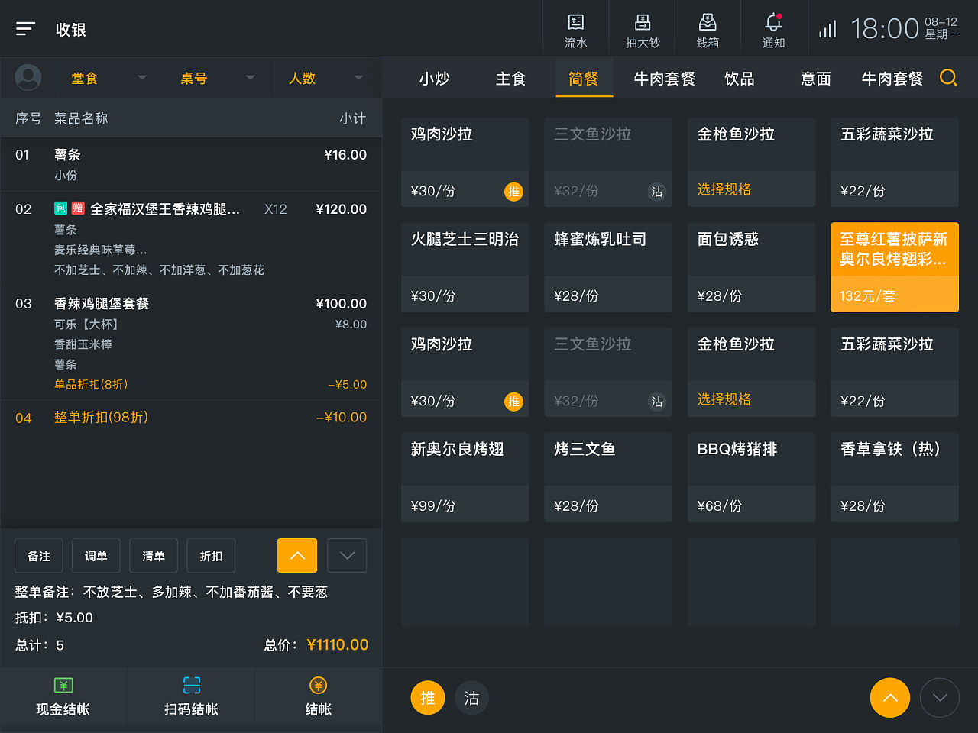Image resolution: width=978 pixels, height=733 pixels.
Task: Open the 钱箱 cash drawer
Action: click(x=707, y=28)
